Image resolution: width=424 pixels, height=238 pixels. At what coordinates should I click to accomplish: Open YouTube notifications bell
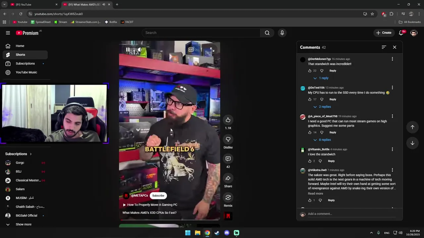pos(401,33)
